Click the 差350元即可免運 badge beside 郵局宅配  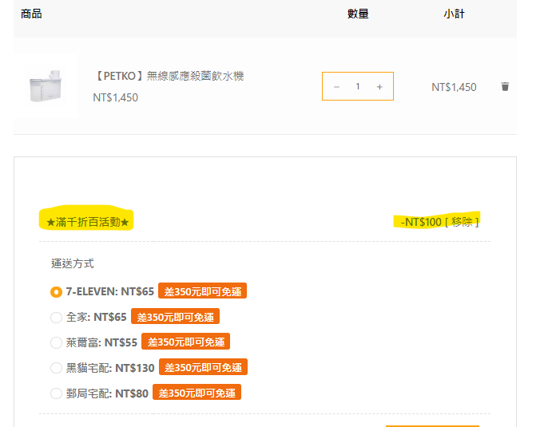197,393
